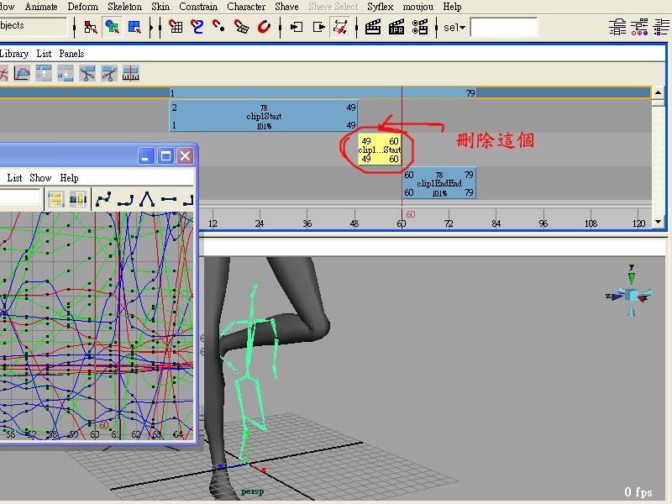Open main Help menu in top bar

click(452, 7)
